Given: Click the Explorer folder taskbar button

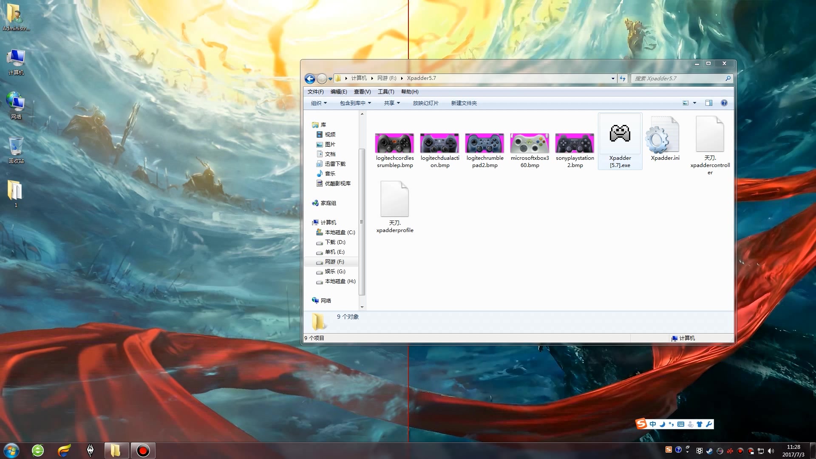Looking at the screenshot, I should click(x=116, y=450).
